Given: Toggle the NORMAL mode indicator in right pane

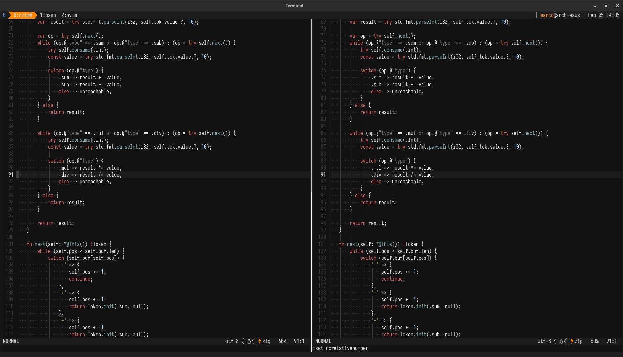Looking at the screenshot, I should click(323, 341).
